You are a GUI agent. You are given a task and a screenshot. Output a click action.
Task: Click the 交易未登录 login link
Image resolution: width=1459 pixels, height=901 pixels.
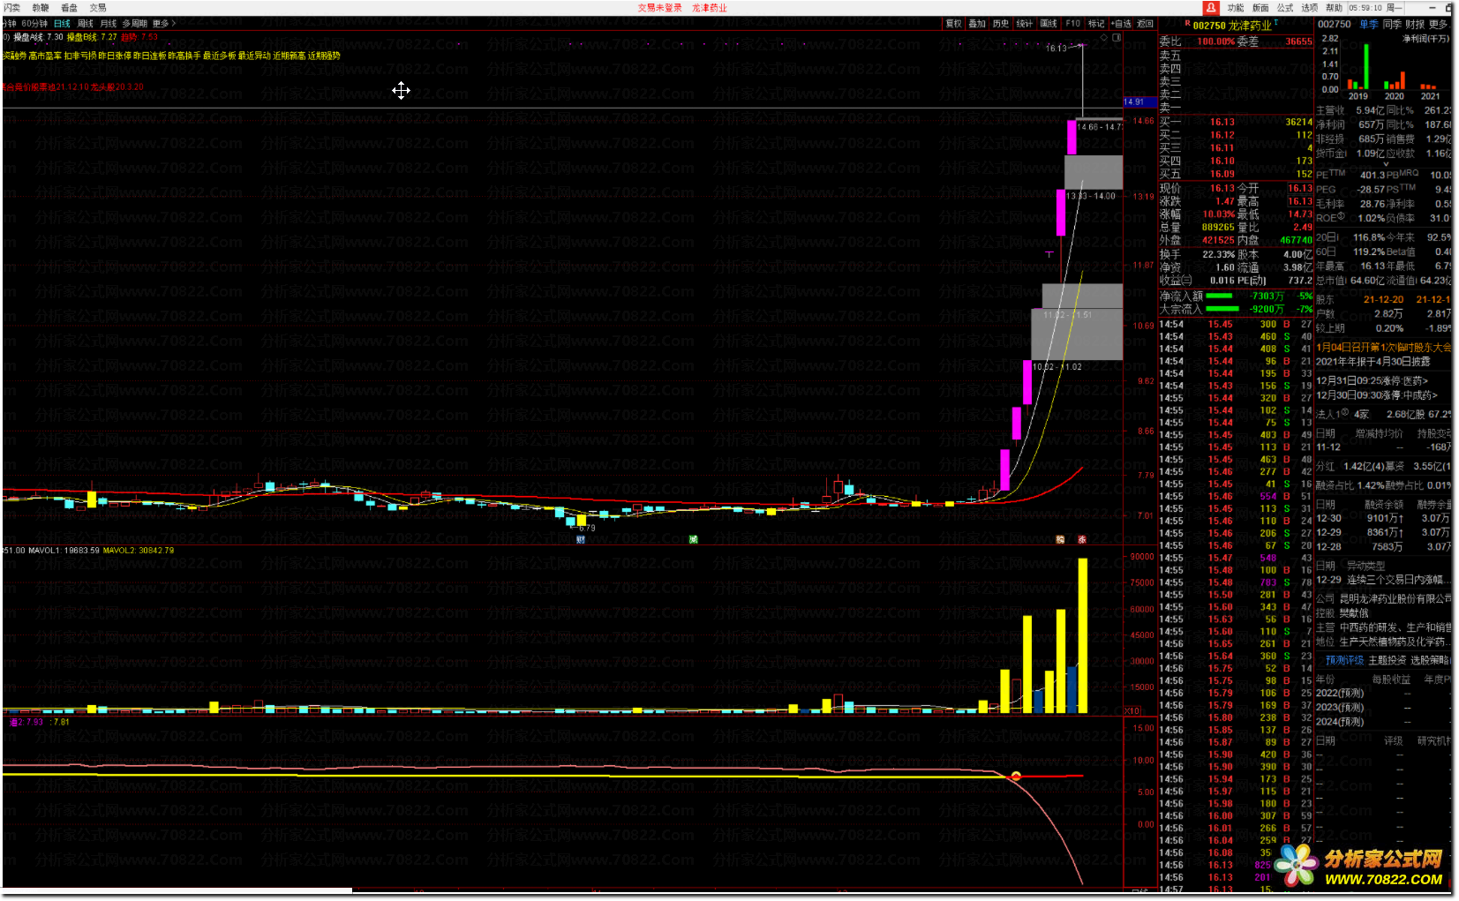pos(659,7)
